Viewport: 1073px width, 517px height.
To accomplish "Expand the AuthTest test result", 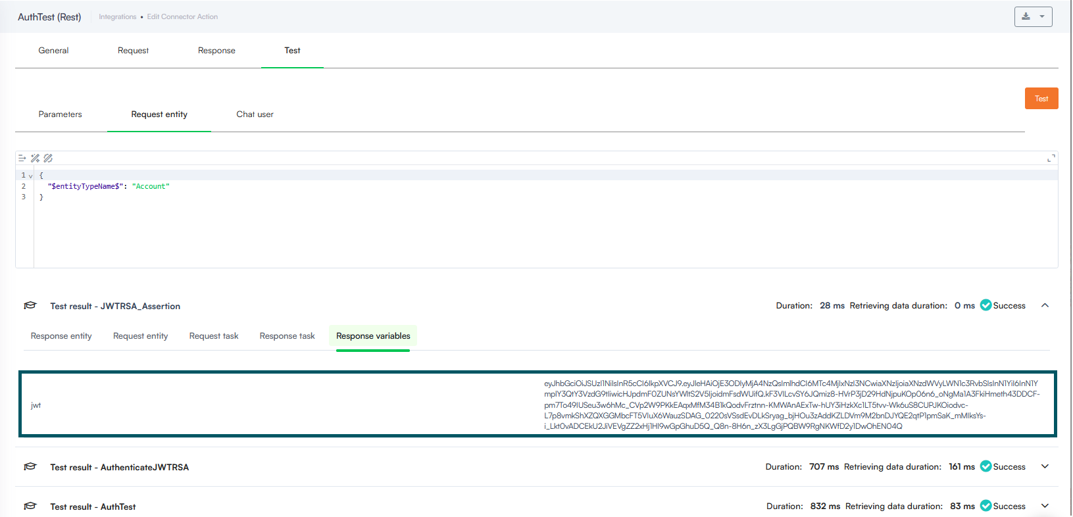I will click(x=1045, y=506).
